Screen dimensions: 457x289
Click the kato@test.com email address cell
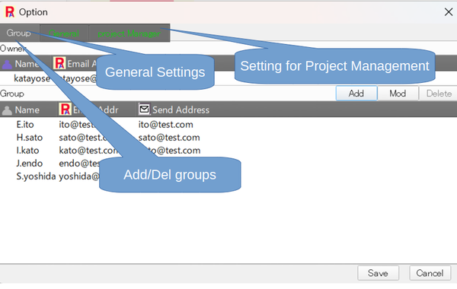[88, 151]
